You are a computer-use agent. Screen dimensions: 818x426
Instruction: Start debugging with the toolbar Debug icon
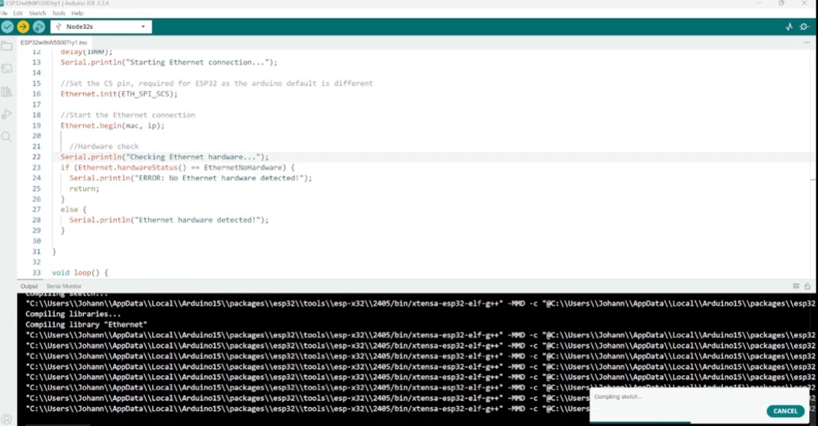tap(39, 27)
